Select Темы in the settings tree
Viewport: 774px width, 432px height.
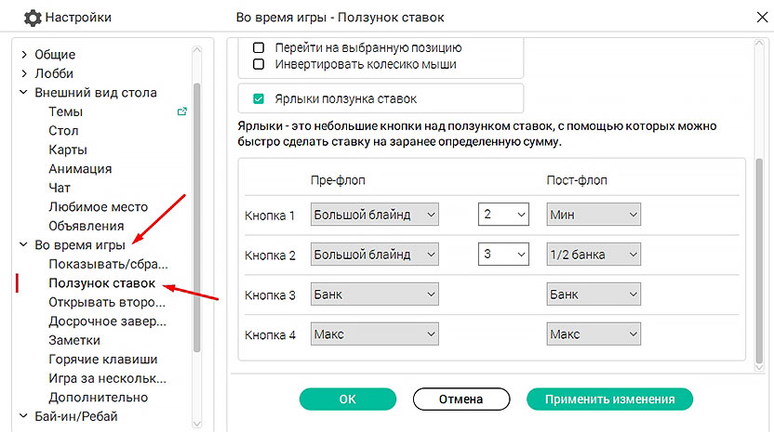[x=66, y=111]
